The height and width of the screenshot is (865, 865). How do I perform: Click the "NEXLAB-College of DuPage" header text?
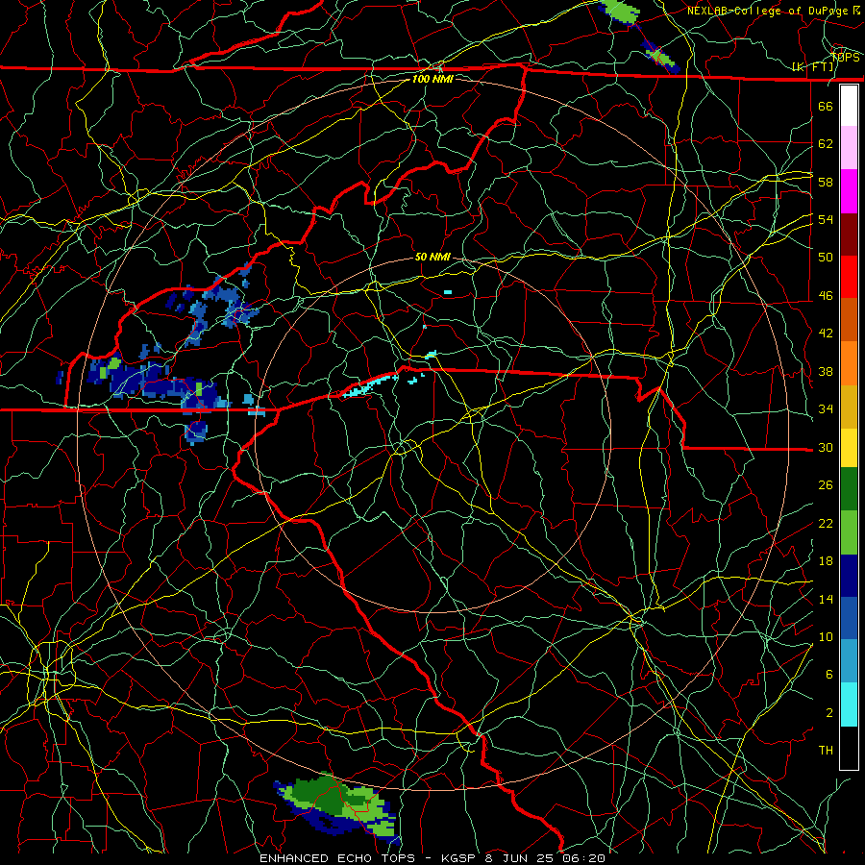769,11
